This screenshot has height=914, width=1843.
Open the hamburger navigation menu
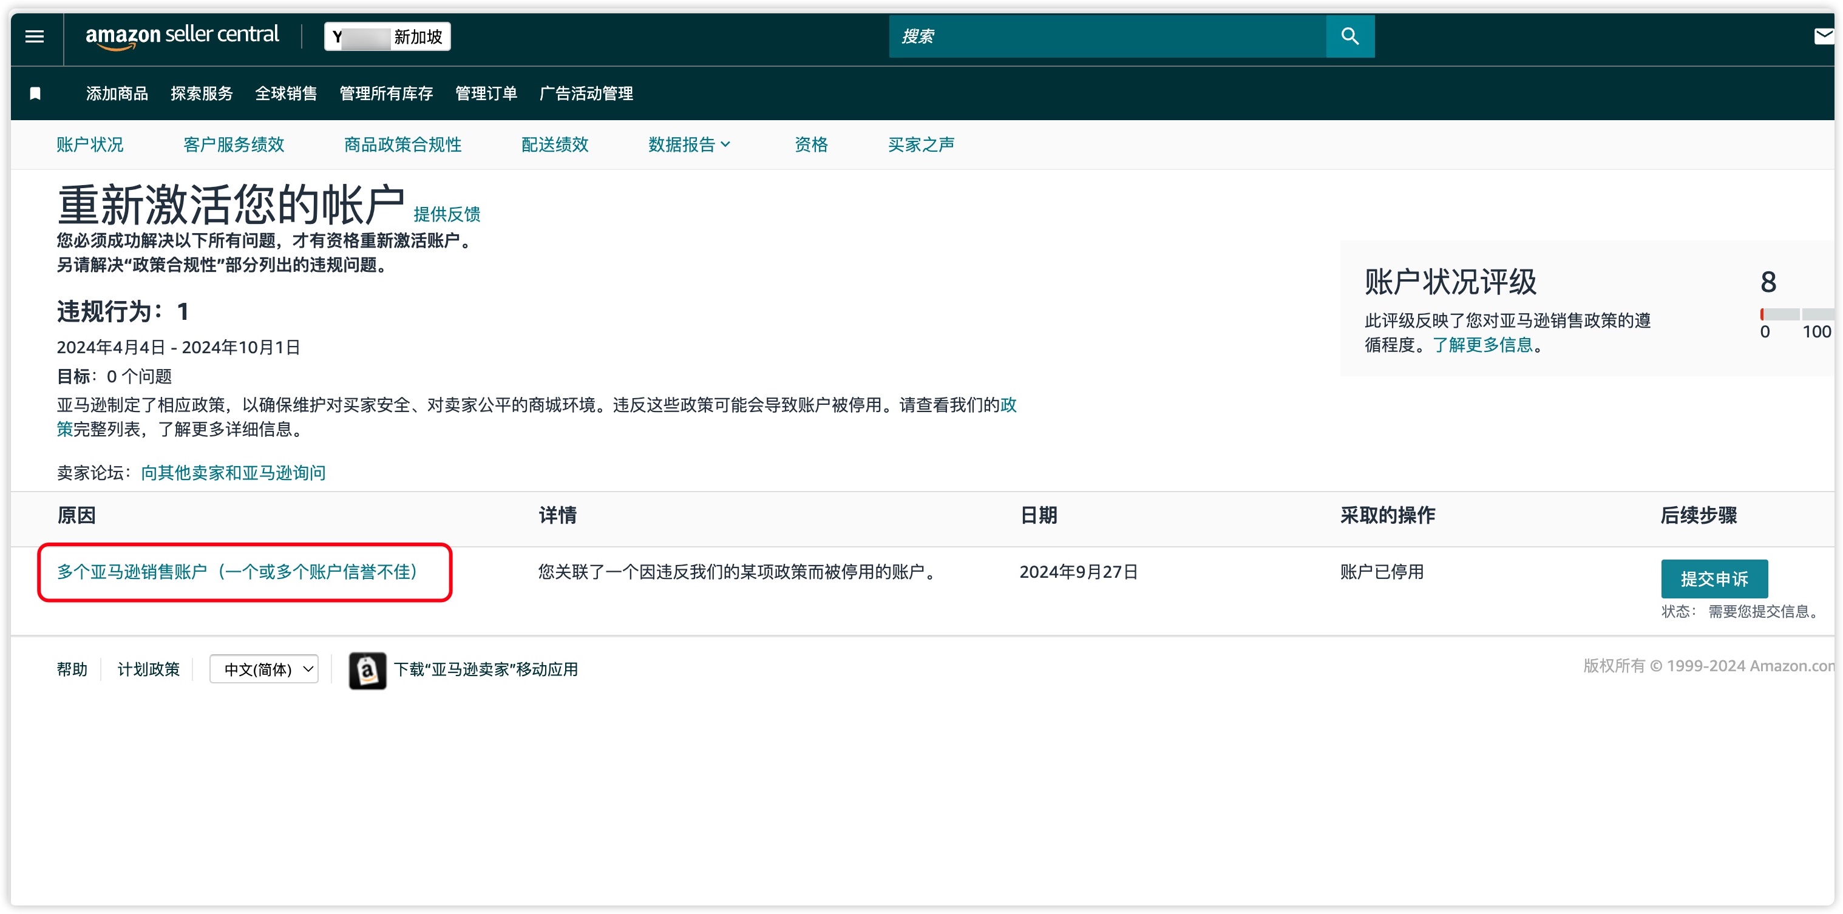coord(35,36)
